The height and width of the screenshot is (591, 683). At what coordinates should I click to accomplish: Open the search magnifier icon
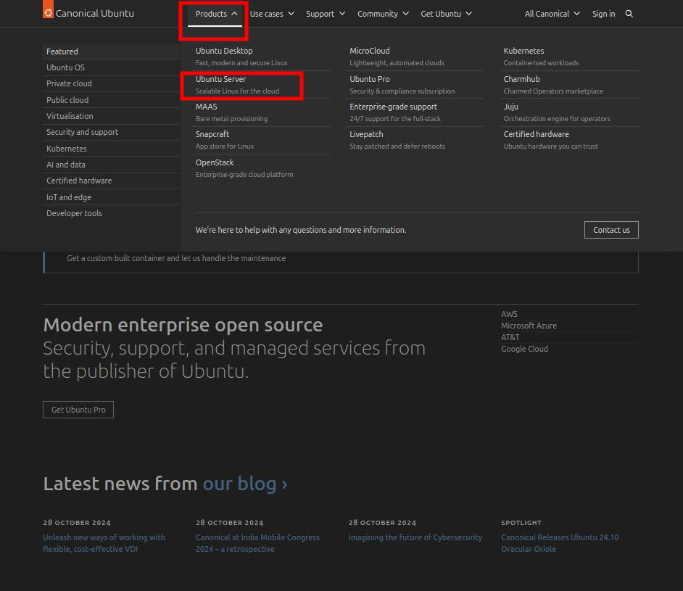[629, 14]
